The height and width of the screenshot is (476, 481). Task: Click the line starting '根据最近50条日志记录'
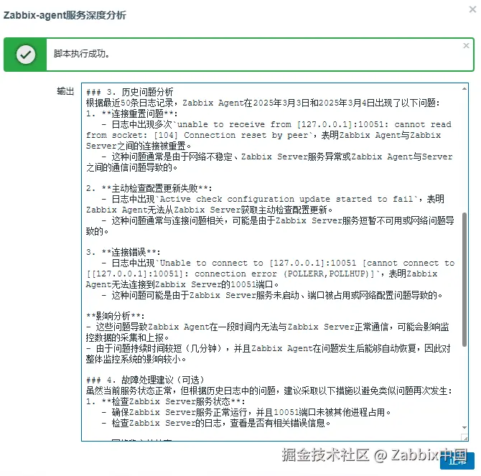coord(263,103)
